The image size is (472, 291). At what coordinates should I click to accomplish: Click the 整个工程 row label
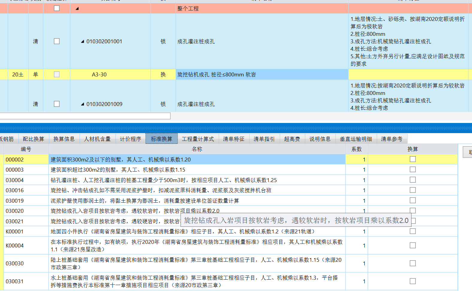tap(188, 9)
